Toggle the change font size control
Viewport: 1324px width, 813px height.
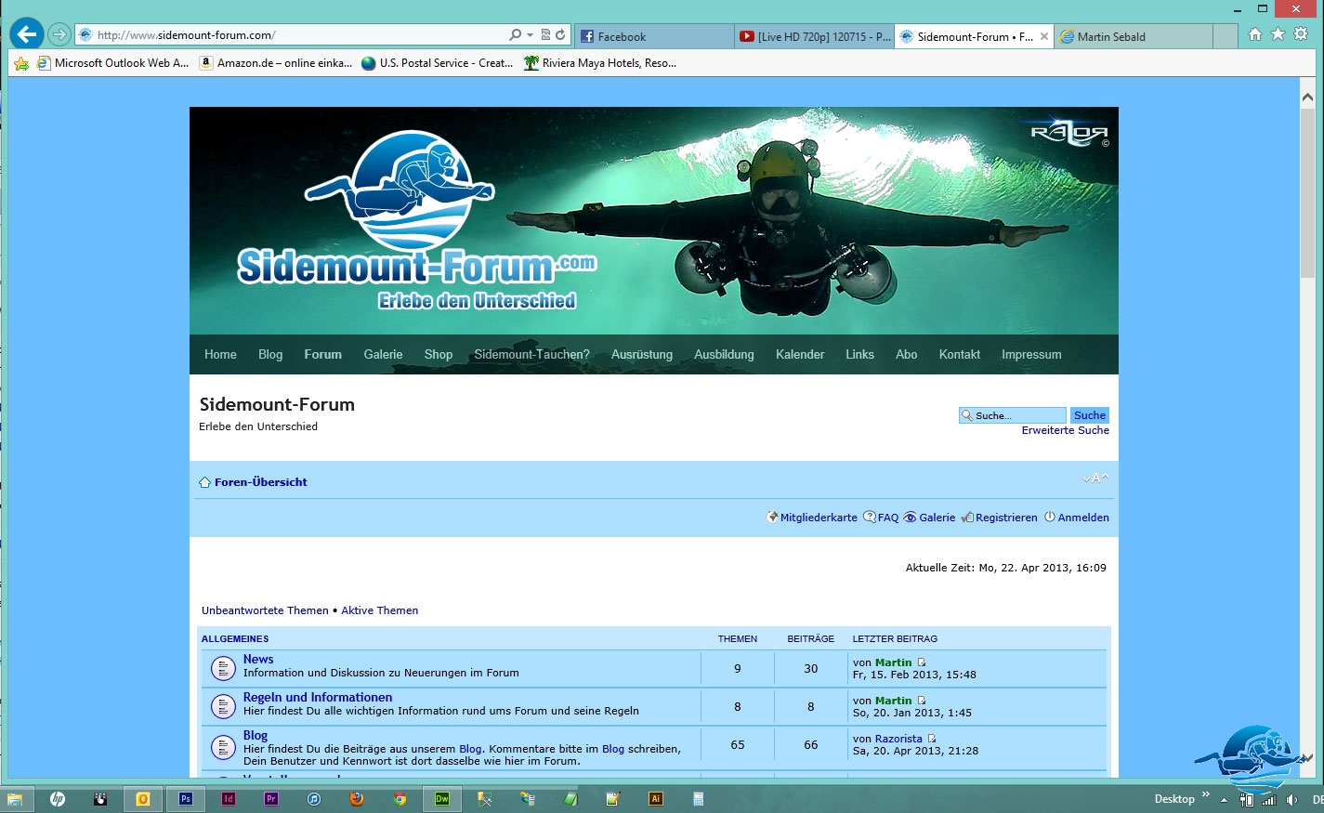tap(1095, 479)
